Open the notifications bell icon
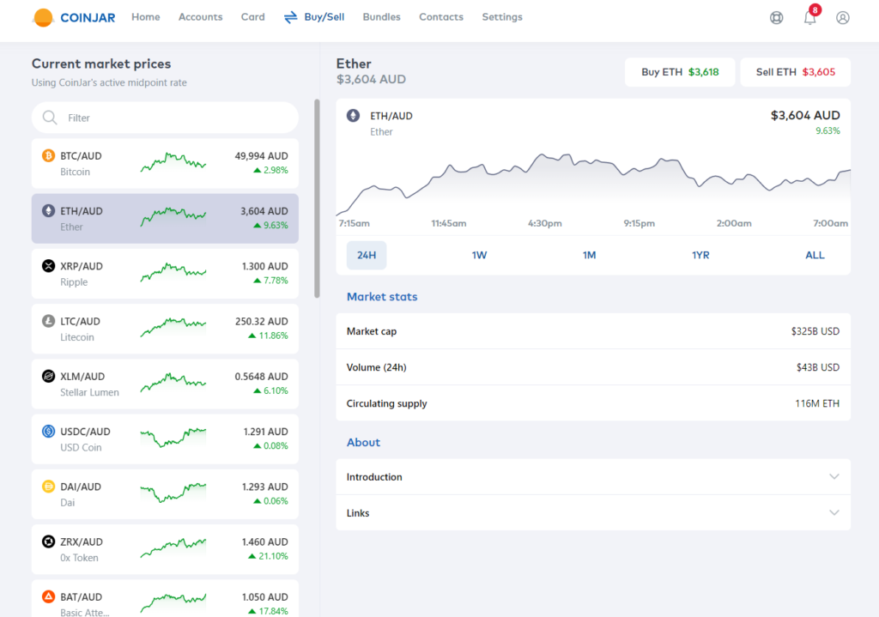The width and height of the screenshot is (879, 617). (809, 18)
